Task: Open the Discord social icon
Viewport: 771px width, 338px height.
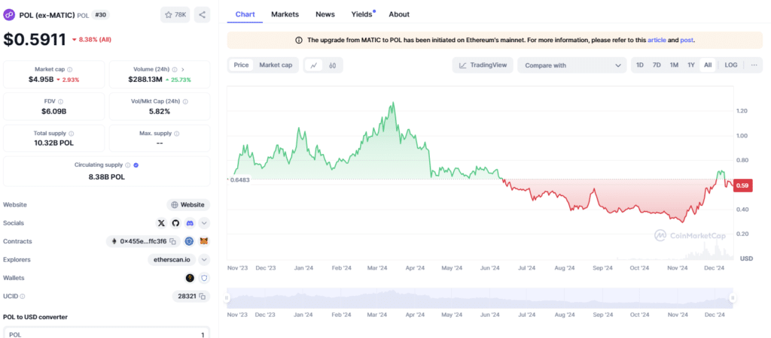Action: tap(190, 223)
